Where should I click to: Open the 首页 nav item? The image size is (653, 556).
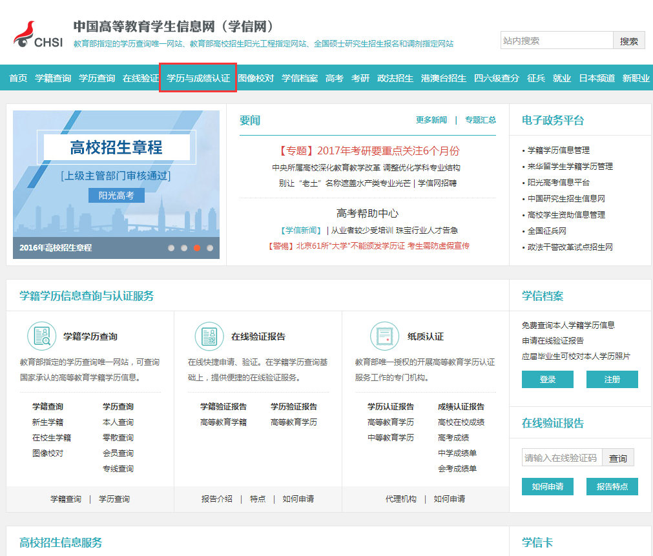click(x=18, y=78)
